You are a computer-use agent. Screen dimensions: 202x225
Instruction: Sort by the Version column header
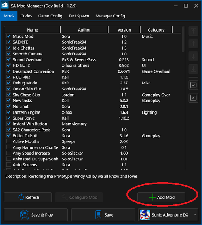(x=124, y=30)
